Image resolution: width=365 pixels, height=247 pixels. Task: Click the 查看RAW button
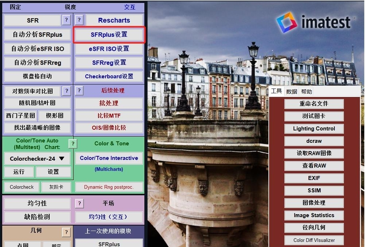314,165
